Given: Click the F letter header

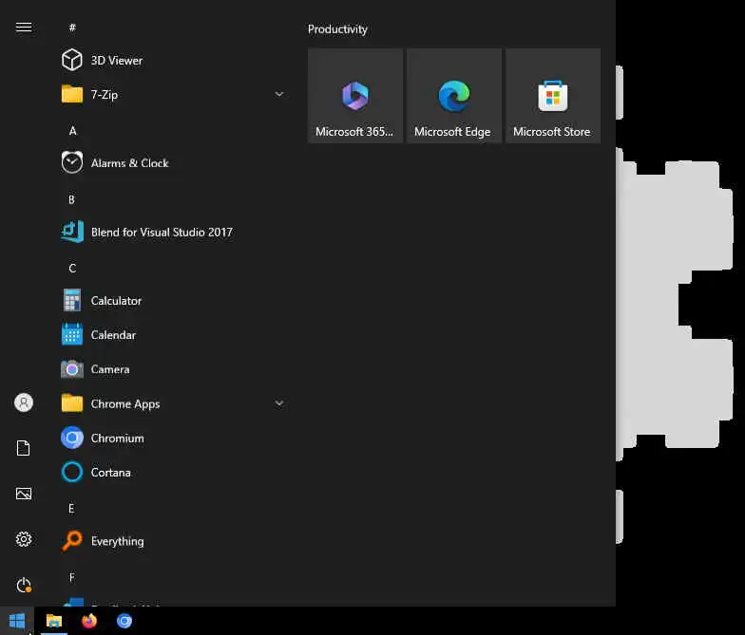Looking at the screenshot, I should (72, 577).
